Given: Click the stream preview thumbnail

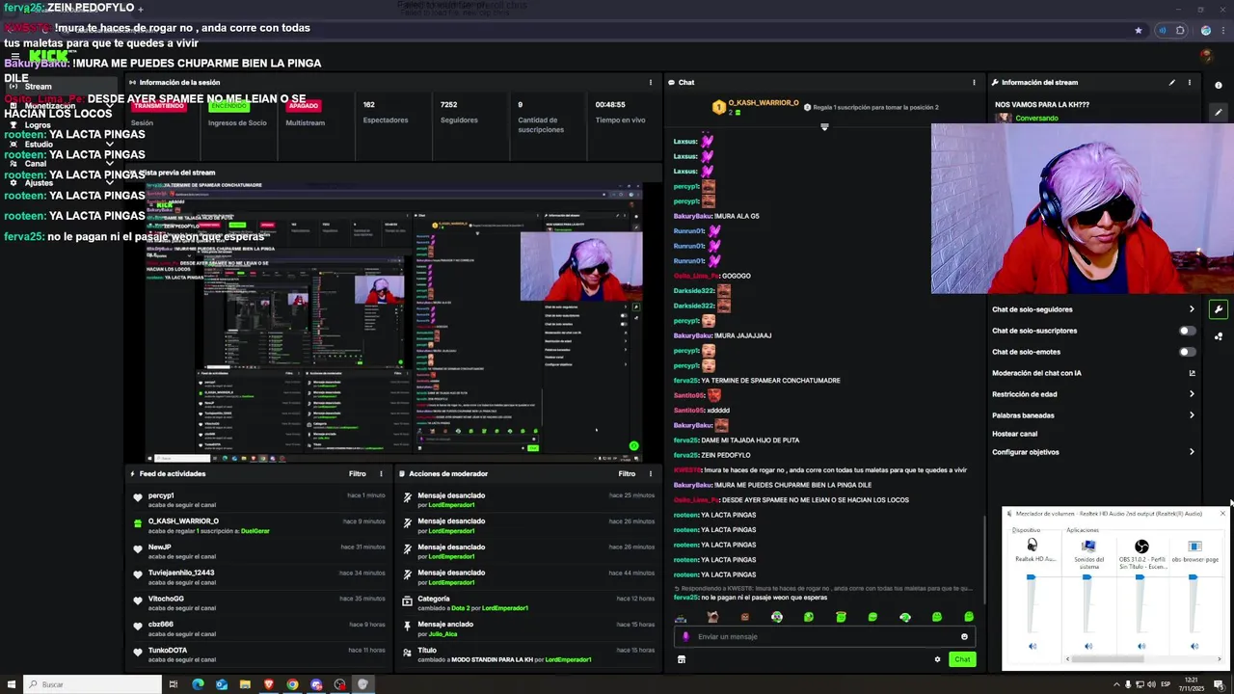Looking at the screenshot, I should coord(394,321).
